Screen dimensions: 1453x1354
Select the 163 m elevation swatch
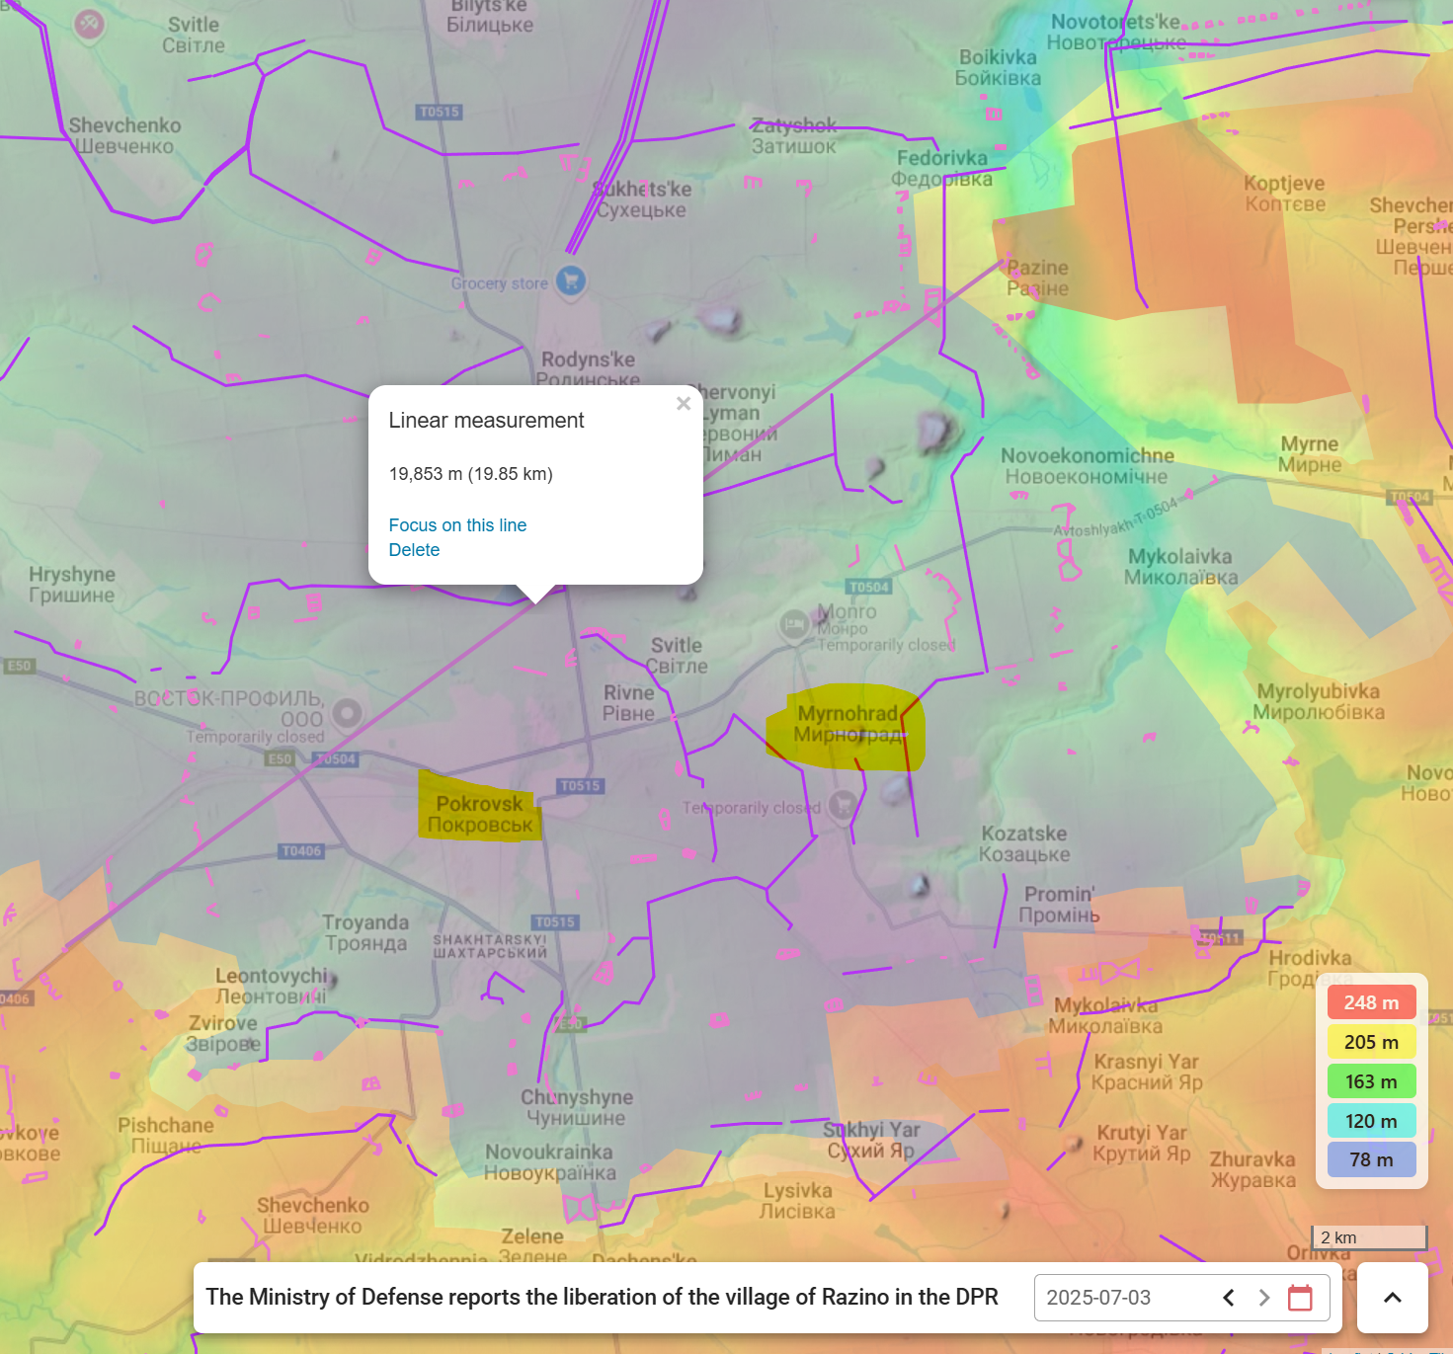tap(1371, 1081)
